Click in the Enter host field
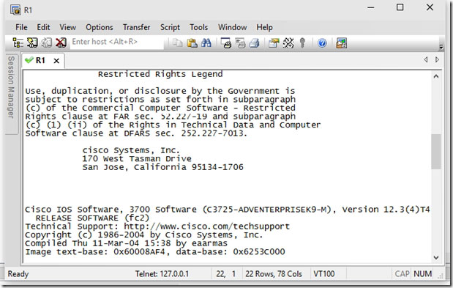The image size is (453, 288). [116, 42]
